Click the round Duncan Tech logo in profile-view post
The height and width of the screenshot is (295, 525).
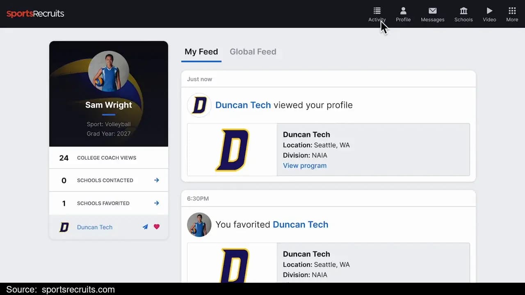pyautogui.click(x=199, y=105)
